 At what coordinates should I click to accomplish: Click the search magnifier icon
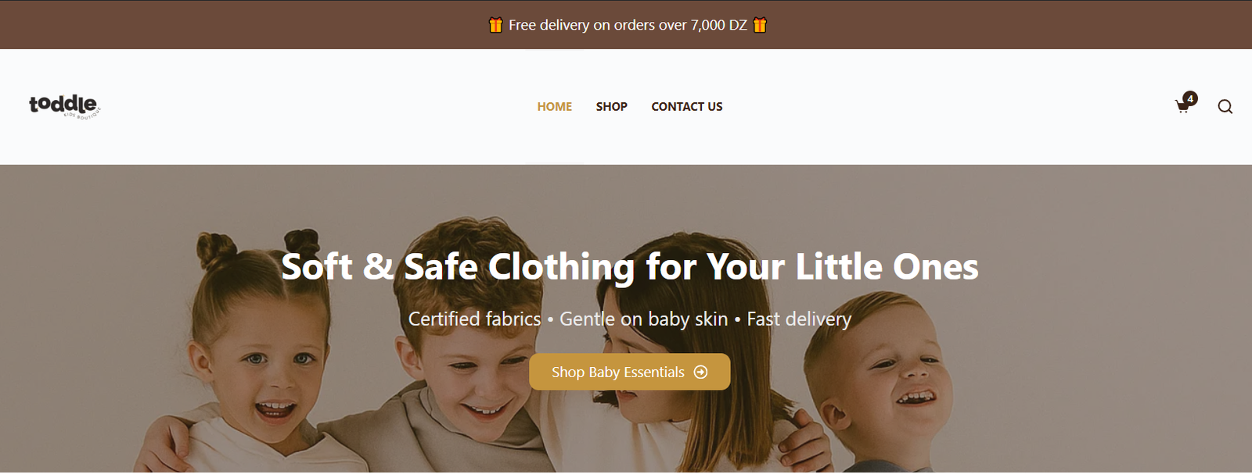tap(1225, 107)
